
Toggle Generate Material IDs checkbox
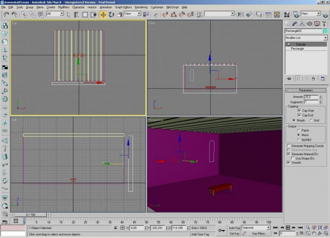coord(288,154)
